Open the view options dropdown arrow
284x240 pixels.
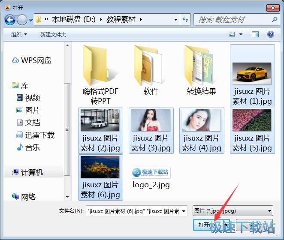click(241, 34)
